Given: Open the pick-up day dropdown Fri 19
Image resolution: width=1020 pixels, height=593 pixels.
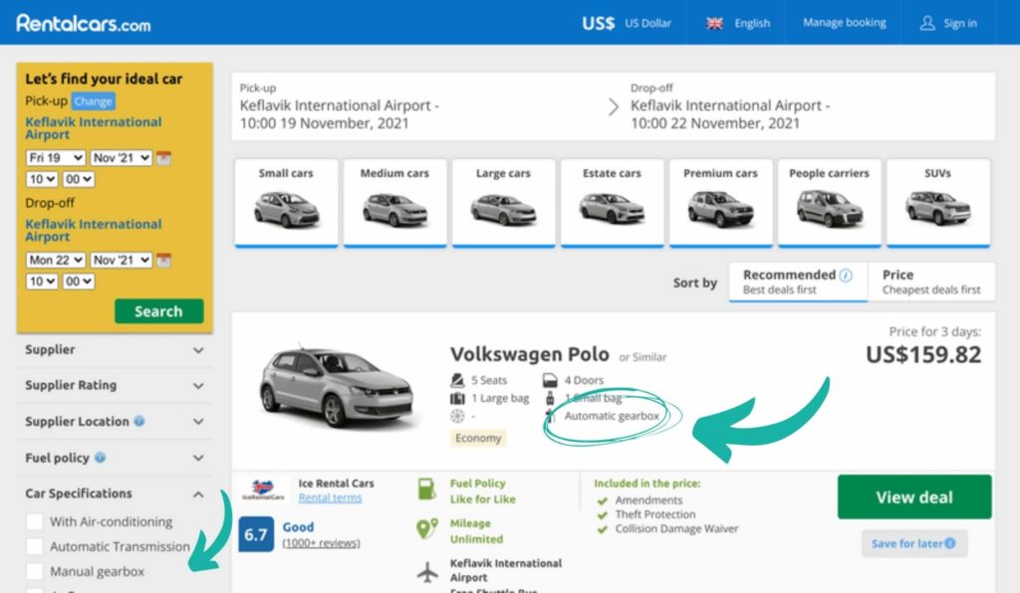Looking at the screenshot, I should point(56,158).
